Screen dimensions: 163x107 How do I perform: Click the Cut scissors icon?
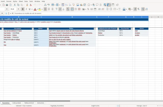coord(15,5)
